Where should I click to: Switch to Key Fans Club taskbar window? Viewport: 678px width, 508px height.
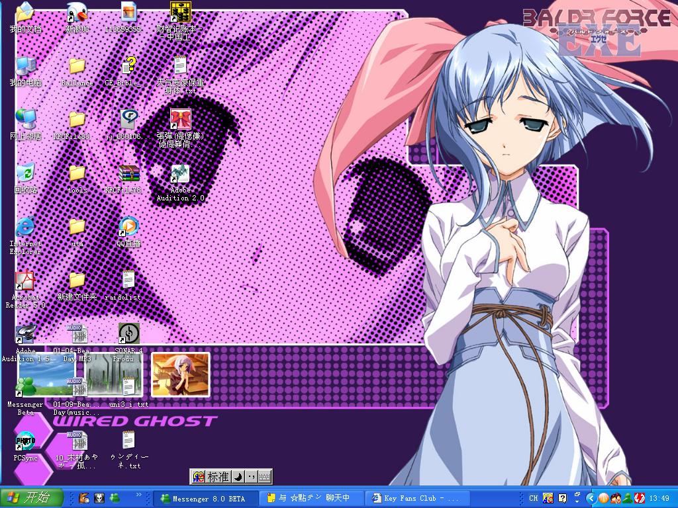(x=418, y=498)
